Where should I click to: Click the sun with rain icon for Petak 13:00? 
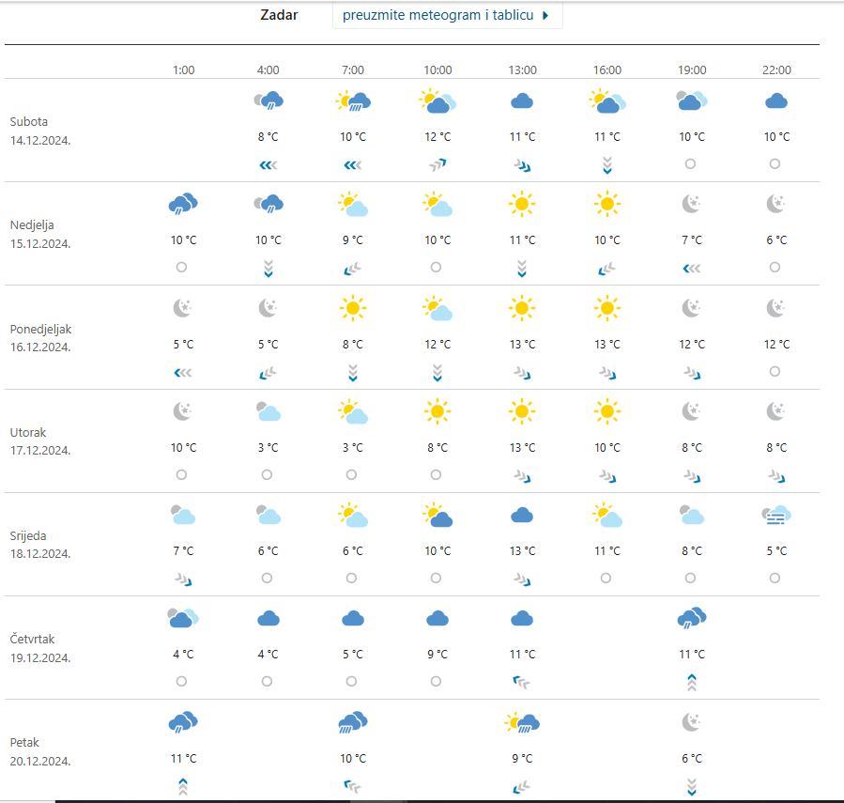point(523,721)
